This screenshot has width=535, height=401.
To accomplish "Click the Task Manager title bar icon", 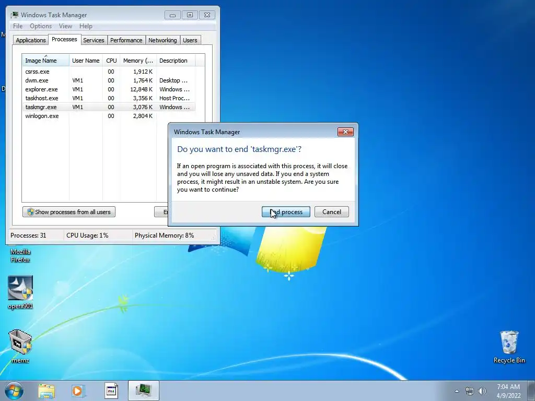I will (14, 15).
